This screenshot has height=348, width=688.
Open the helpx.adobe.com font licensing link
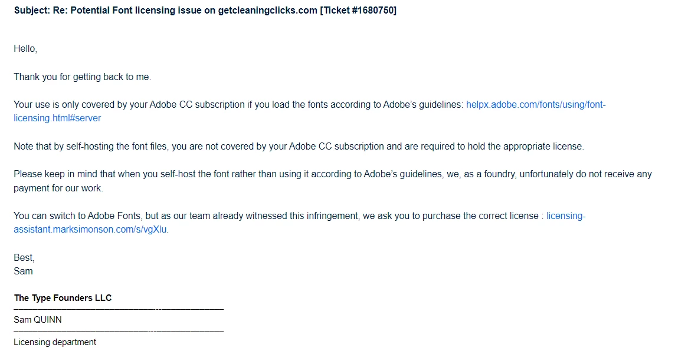[x=535, y=105]
